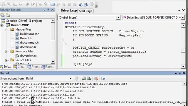188x106 pixels.
Task: Go to the previous message in Output
Action: tap(84, 79)
